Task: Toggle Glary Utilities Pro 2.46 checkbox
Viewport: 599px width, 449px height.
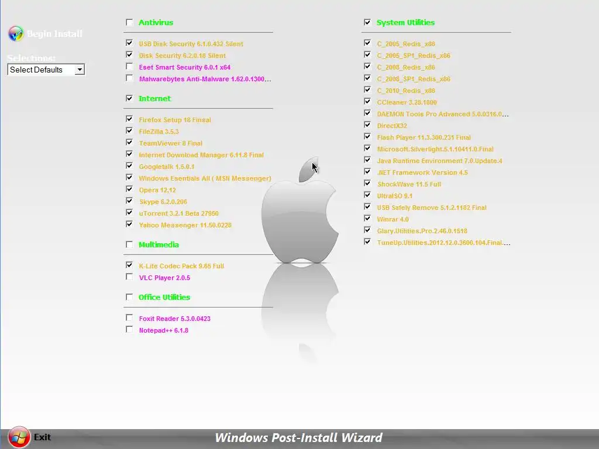Action: (x=367, y=230)
